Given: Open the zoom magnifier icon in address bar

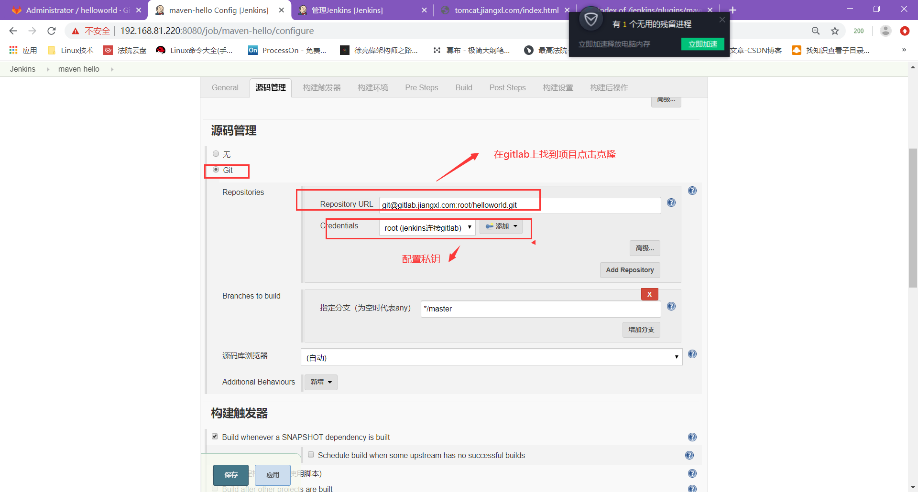Looking at the screenshot, I should point(816,31).
